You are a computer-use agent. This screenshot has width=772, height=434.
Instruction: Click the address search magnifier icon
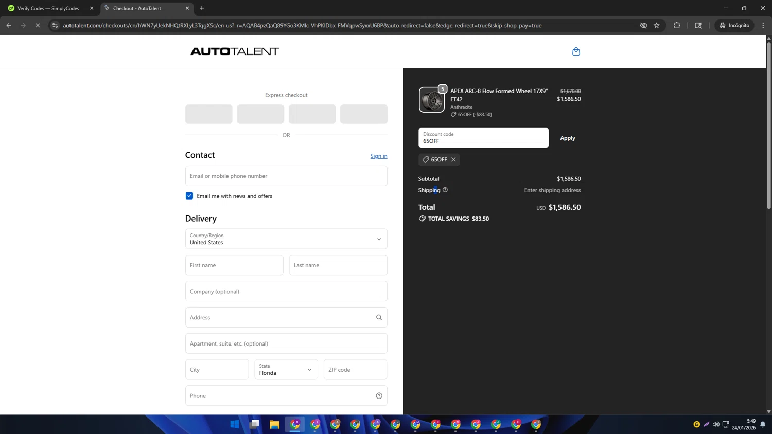[379, 317]
